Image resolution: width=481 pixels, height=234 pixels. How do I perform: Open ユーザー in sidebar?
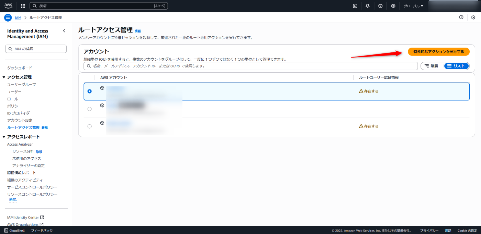pyautogui.click(x=14, y=92)
